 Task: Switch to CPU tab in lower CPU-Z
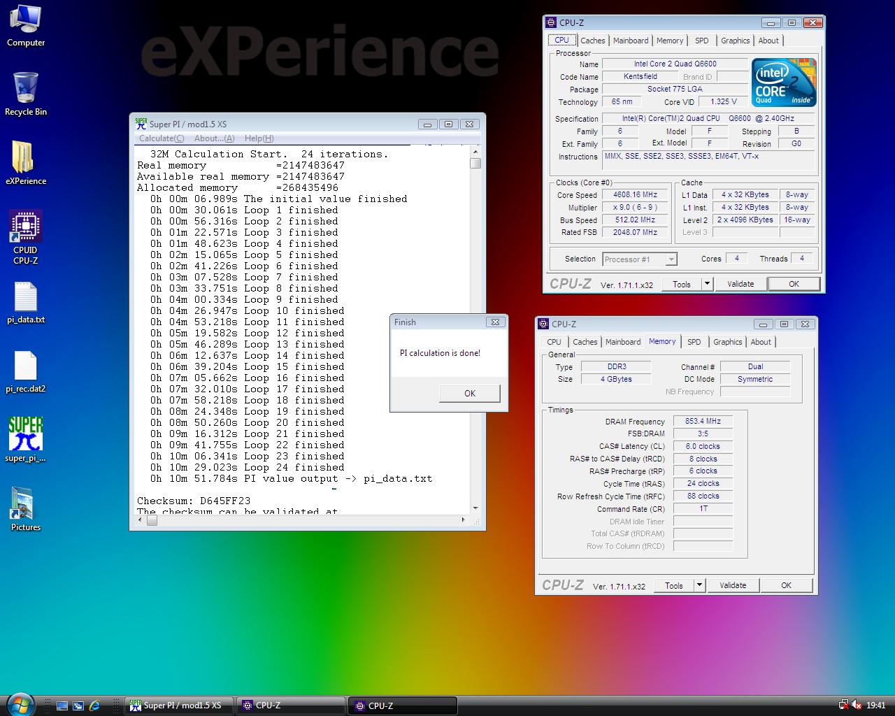554,342
